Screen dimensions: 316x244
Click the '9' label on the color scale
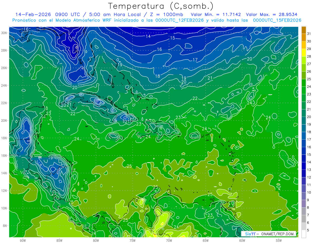click(308, 200)
